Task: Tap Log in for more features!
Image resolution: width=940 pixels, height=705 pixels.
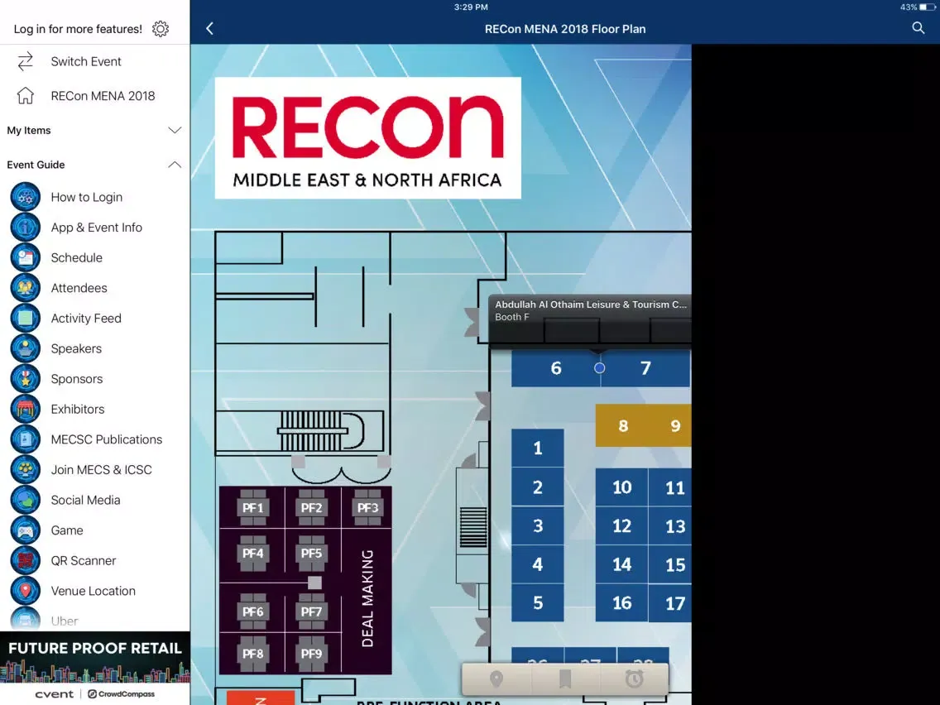Action: click(x=78, y=29)
